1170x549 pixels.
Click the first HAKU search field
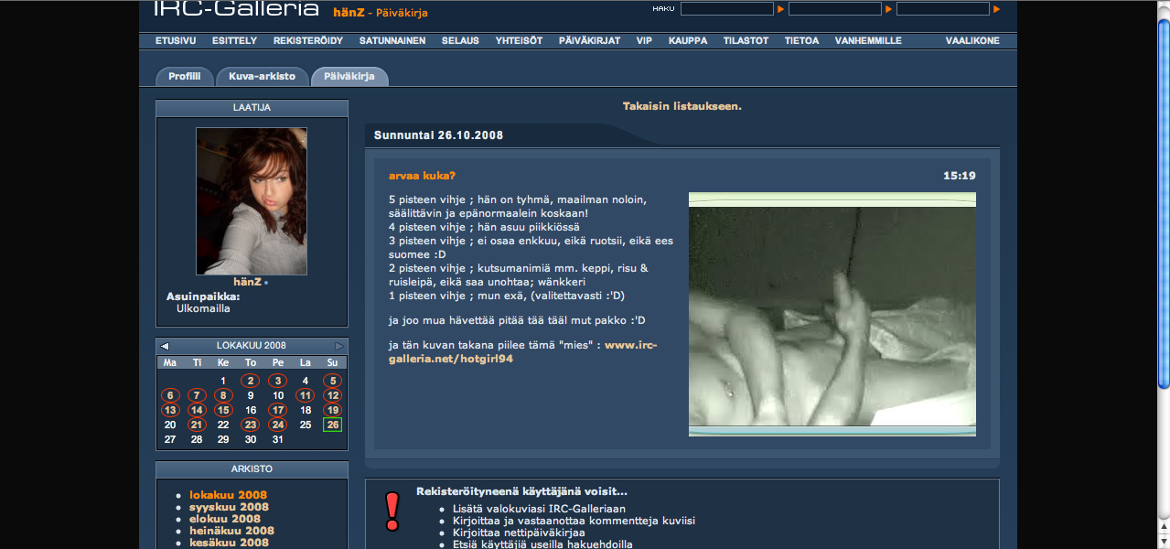727,9
